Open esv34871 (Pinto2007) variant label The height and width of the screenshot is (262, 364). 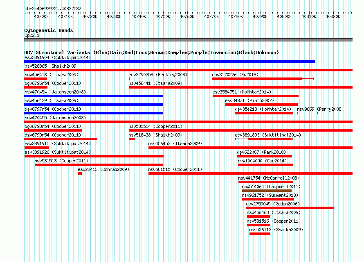249,100
